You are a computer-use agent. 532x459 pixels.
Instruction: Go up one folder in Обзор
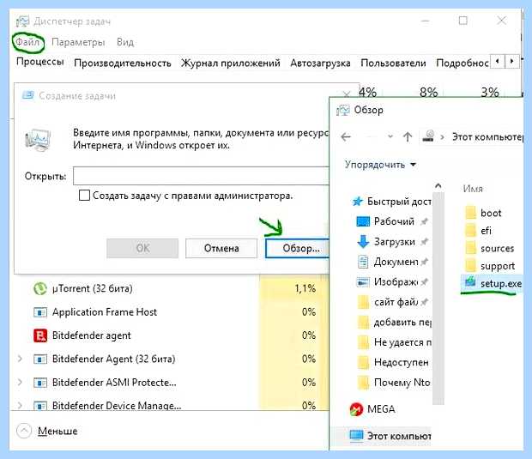(408, 137)
